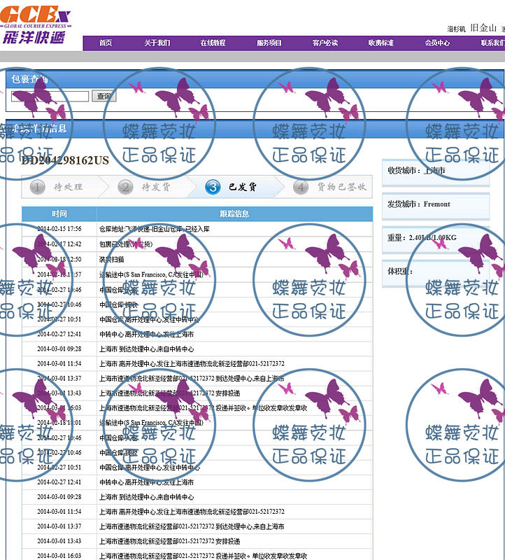The width and height of the screenshot is (505, 560).
Task: Click the 发货城市: Fremont info box
Action: [x=436, y=206]
